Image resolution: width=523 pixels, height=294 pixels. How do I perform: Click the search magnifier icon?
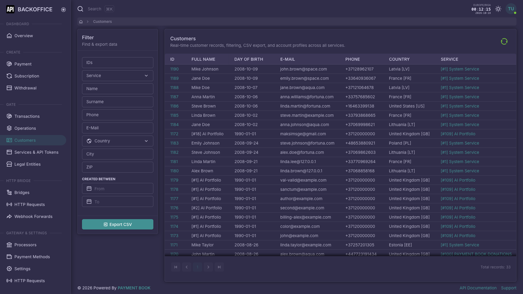click(x=80, y=9)
